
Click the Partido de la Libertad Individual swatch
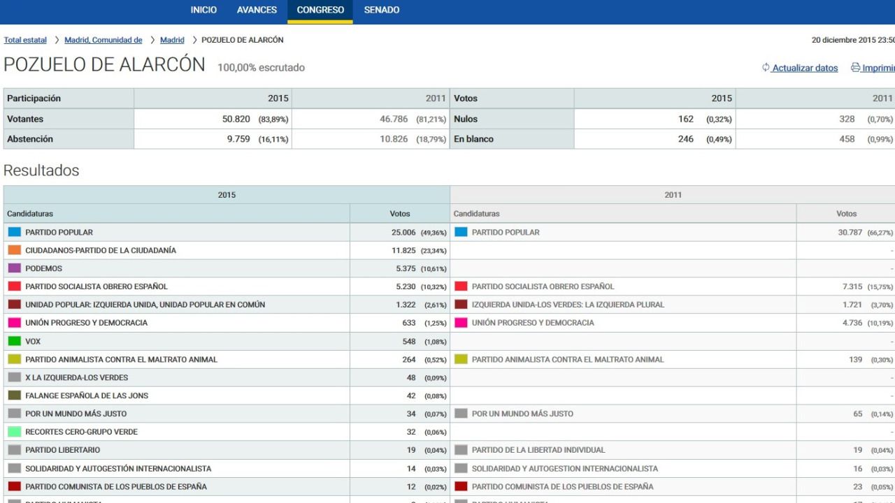point(461,450)
